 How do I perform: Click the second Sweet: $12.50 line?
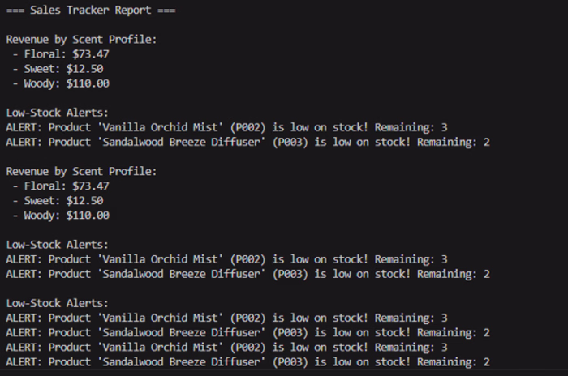[58, 200]
